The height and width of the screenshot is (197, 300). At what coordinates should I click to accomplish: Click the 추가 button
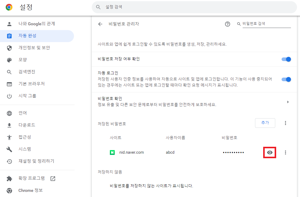pos(265,123)
